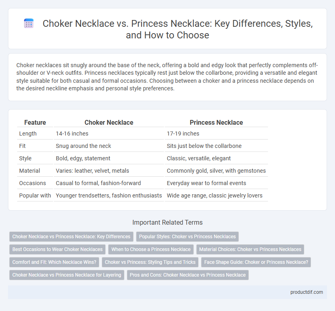The width and height of the screenshot is (335, 311).
Task: Click the 'Style' row label
Action: [35, 158]
